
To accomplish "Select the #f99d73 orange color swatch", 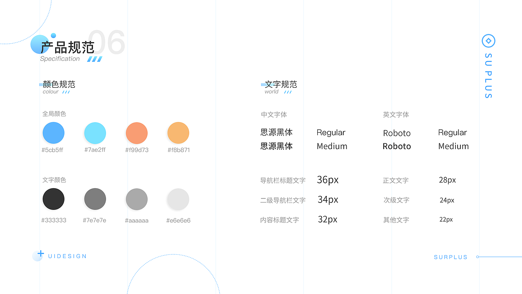I will click(x=137, y=133).
